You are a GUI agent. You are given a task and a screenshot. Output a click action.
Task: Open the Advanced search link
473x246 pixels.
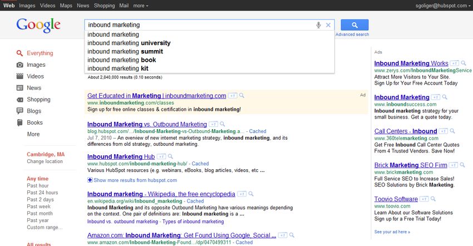click(352, 35)
